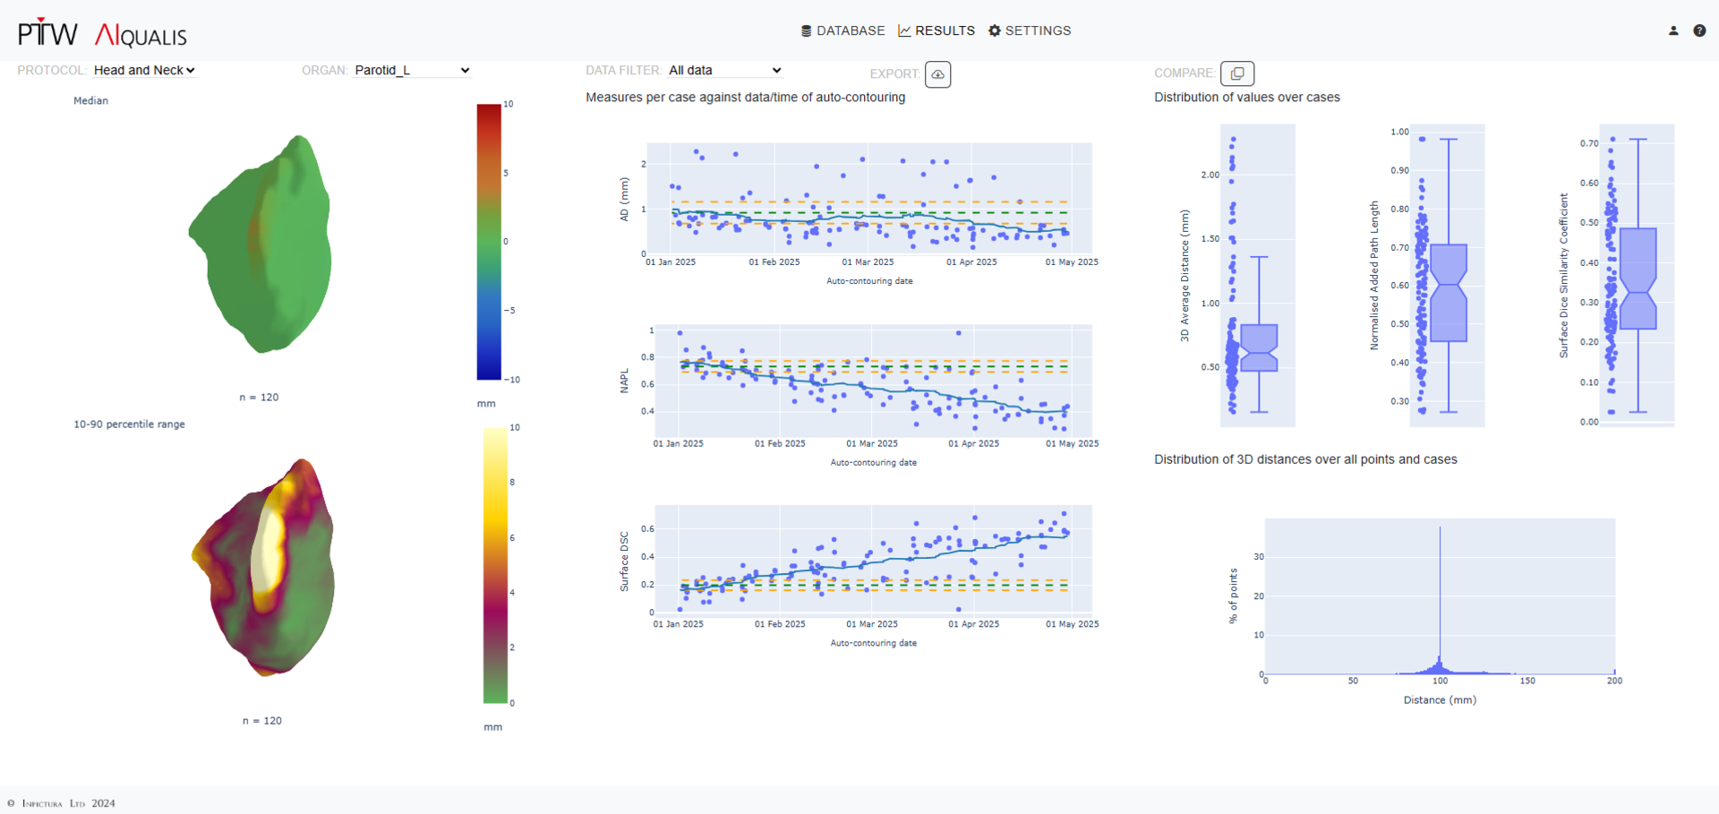Click the percentile yellow-green color scale bar
The width and height of the screenshot is (1719, 814).
(495, 565)
